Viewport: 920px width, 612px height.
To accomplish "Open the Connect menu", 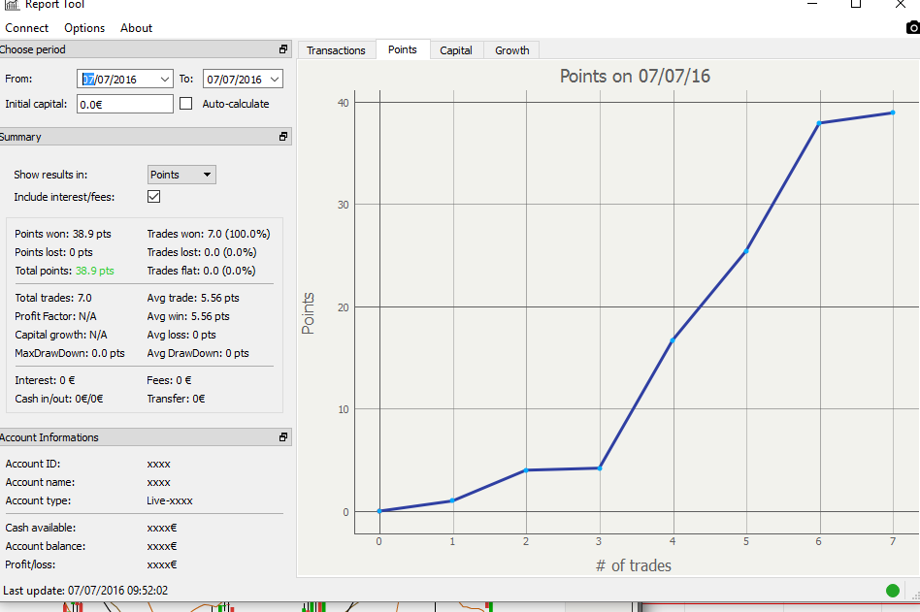I will tap(26, 28).
